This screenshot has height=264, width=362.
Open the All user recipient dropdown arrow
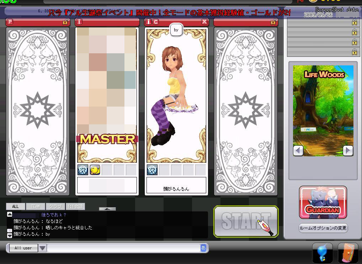[x=42, y=248]
